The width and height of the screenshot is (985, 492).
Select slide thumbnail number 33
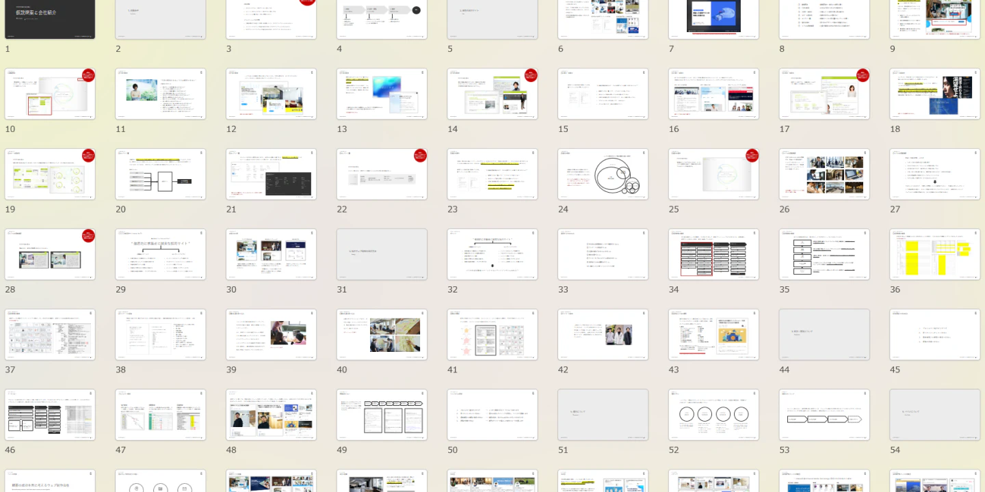[603, 255]
